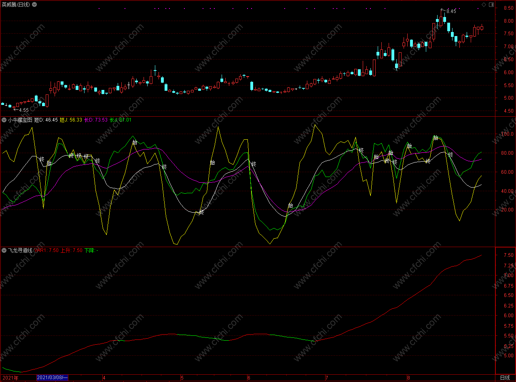Click the 8.50 price axis label

click(x=508, y=8)
